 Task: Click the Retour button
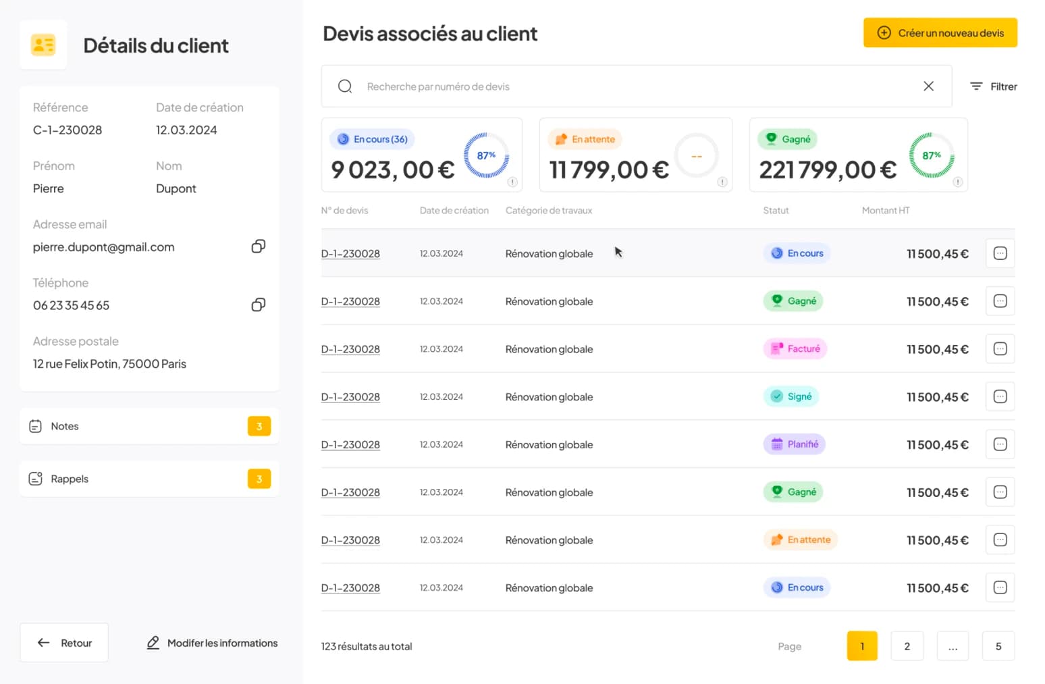(64, 643)
